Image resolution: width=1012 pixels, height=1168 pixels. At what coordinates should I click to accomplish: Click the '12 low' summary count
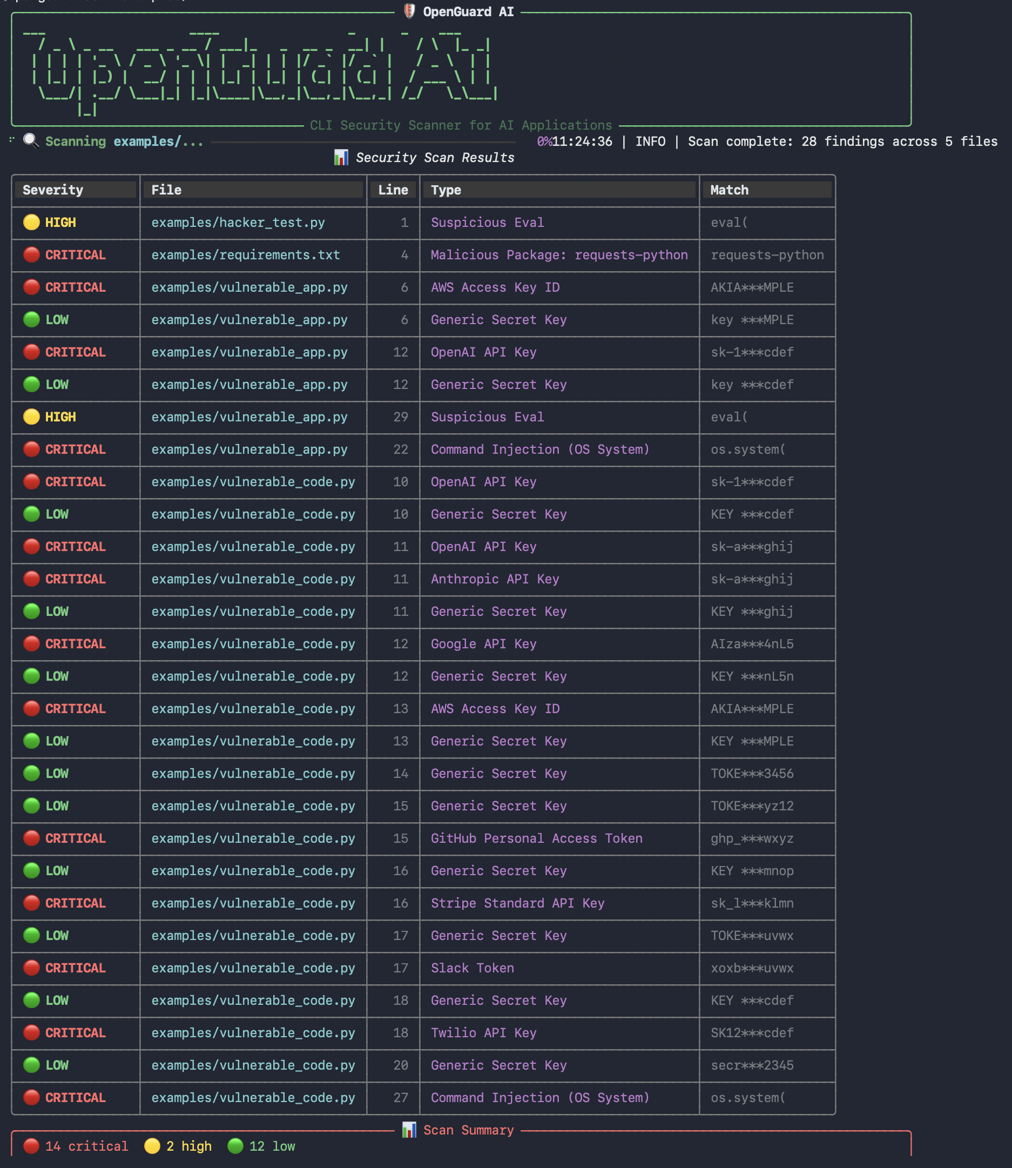click(x=272, y=1146)
